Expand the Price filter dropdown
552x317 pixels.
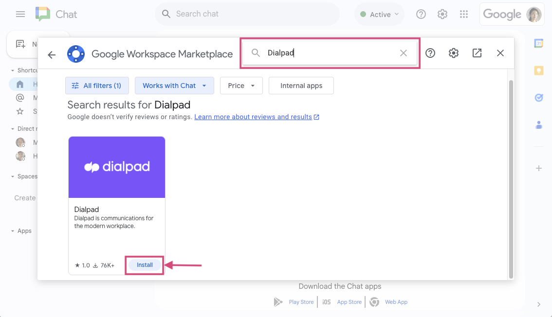pos(241,86)
